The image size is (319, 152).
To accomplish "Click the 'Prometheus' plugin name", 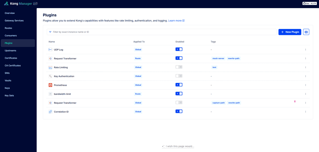I will (60, 85).
